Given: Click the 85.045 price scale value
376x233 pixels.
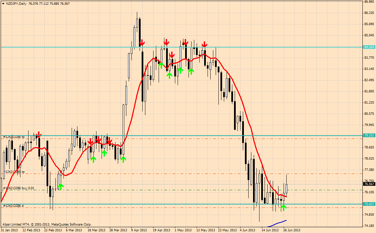Looking at the screenshot, I should 369,35.
